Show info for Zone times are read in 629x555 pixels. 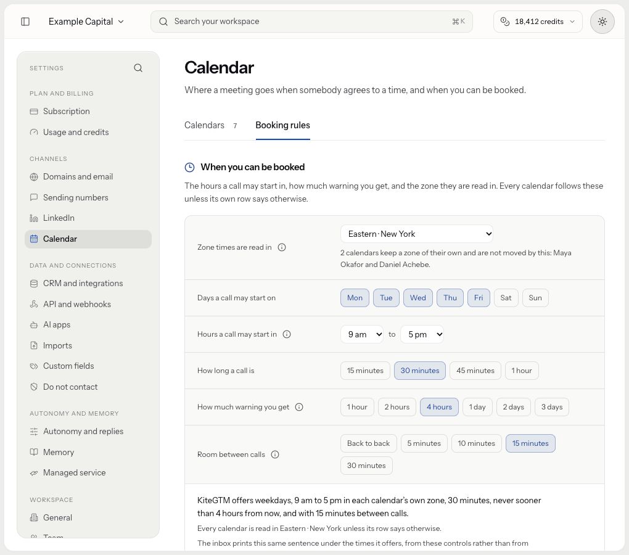[x=282, y=247]
